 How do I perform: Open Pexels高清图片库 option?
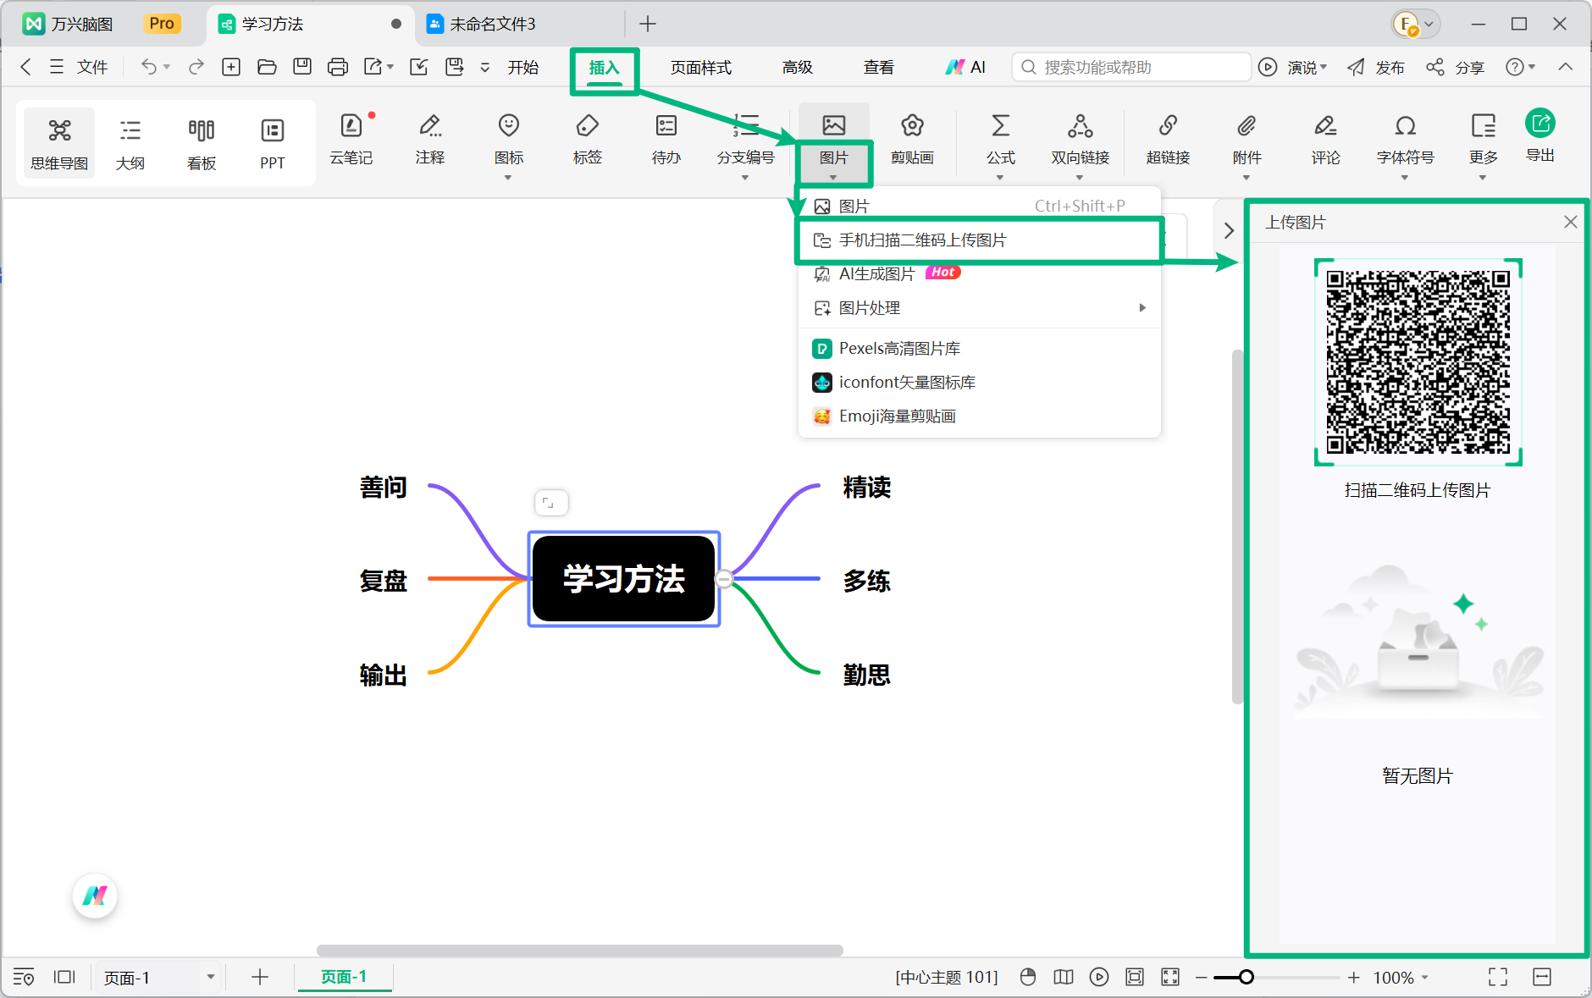coord(979,349)
